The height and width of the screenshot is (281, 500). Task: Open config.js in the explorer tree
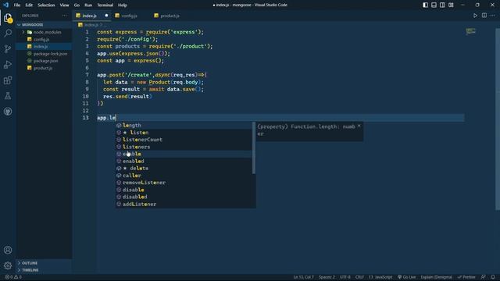pos(44,39)
